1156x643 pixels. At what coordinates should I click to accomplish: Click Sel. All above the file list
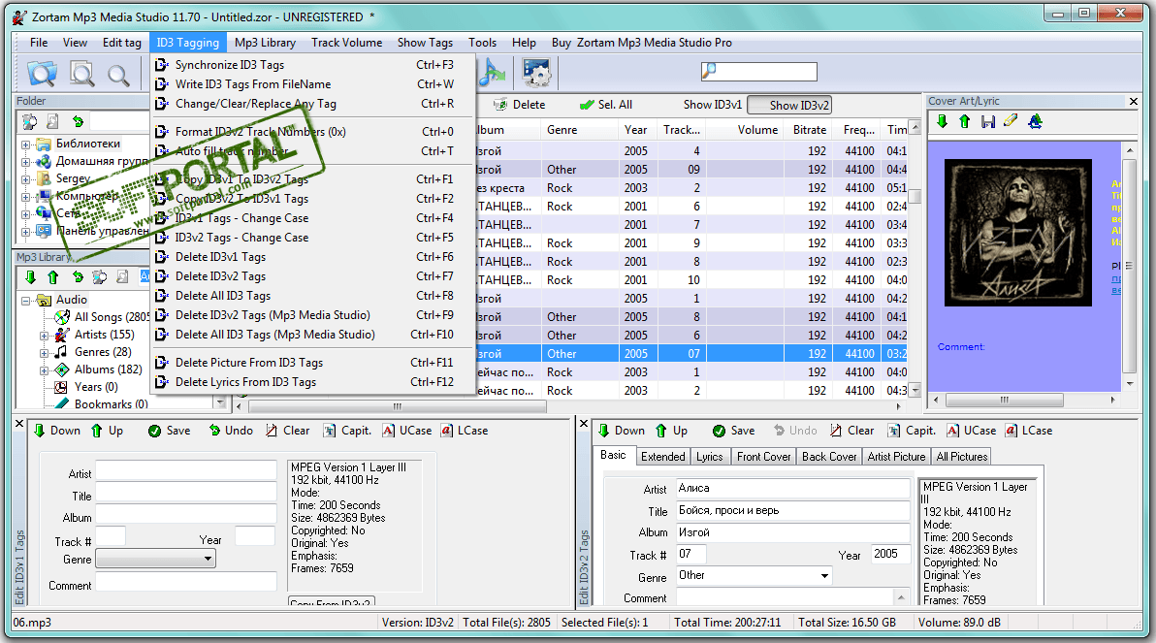click(x=606, y=105)
